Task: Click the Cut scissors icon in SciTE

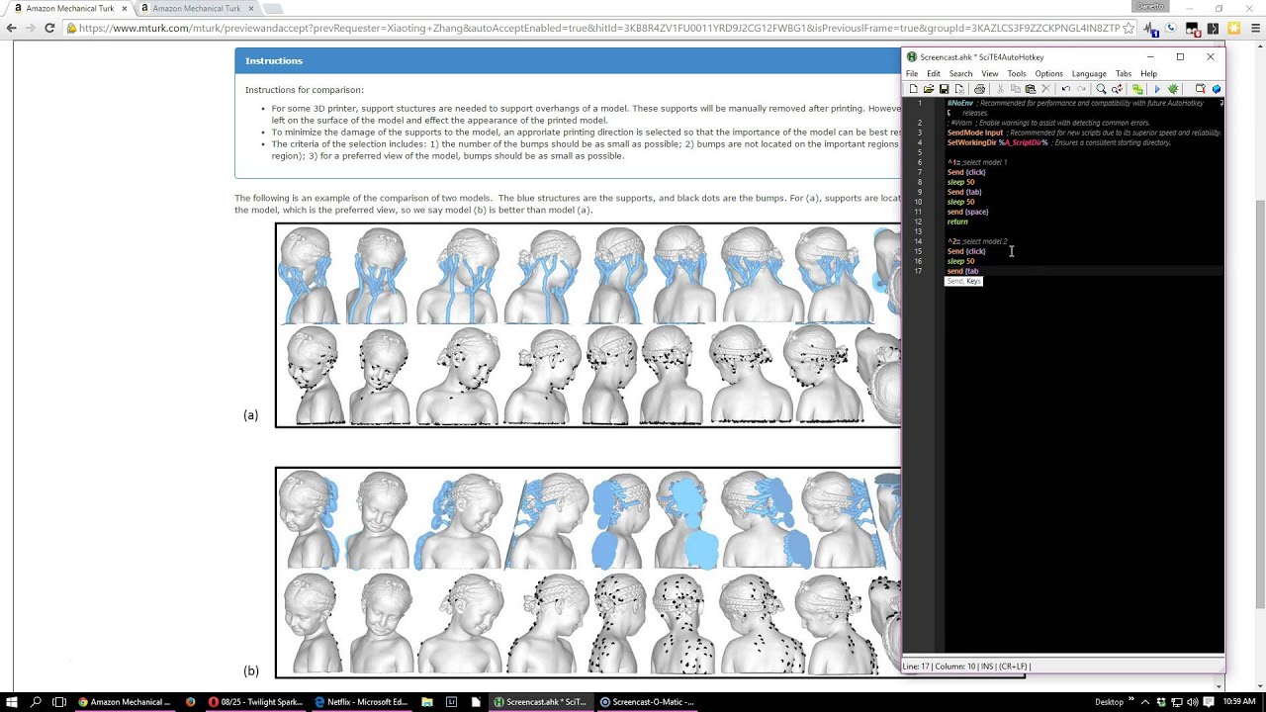Action: (1000, 89)
